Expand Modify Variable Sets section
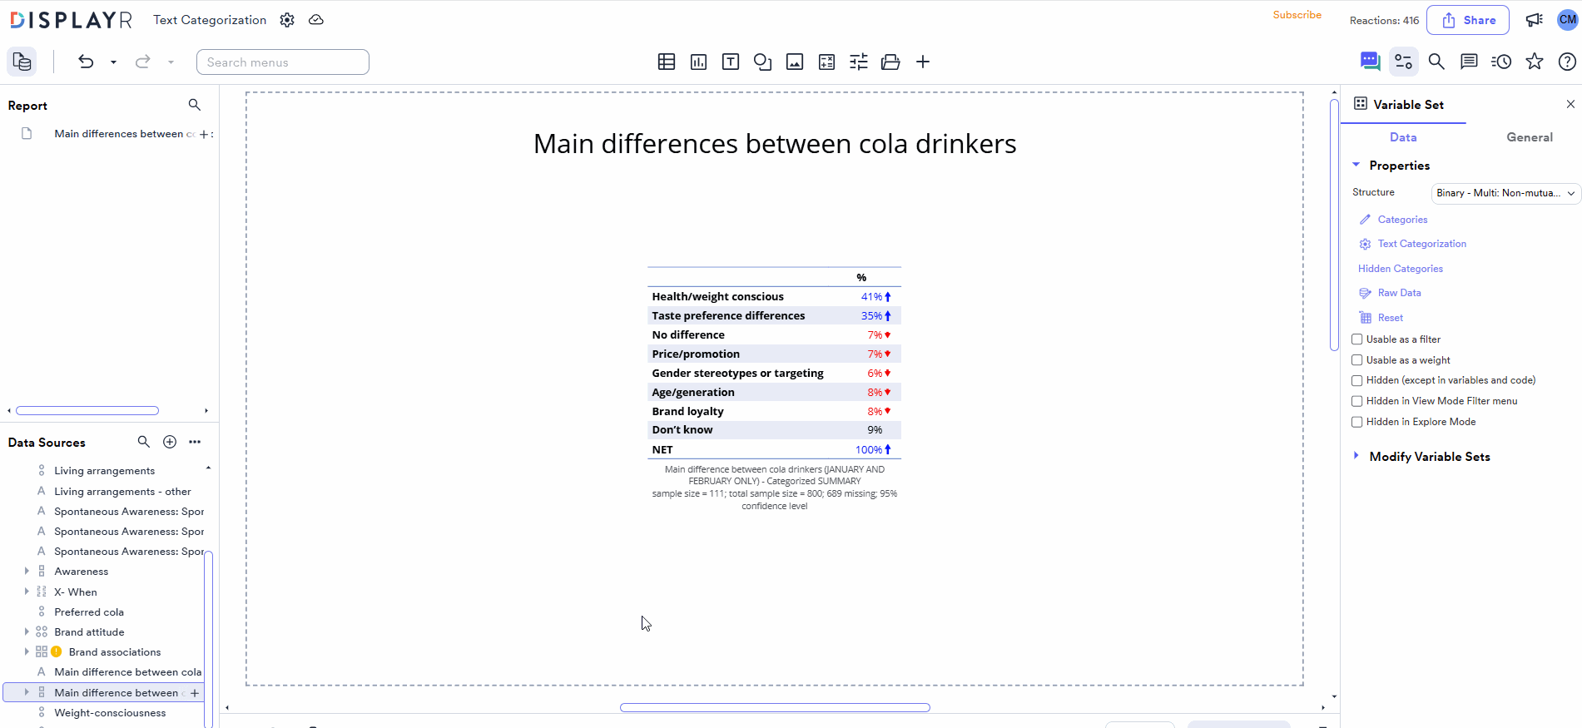This screenshot has height=728, width=1582. point(1356,456)
